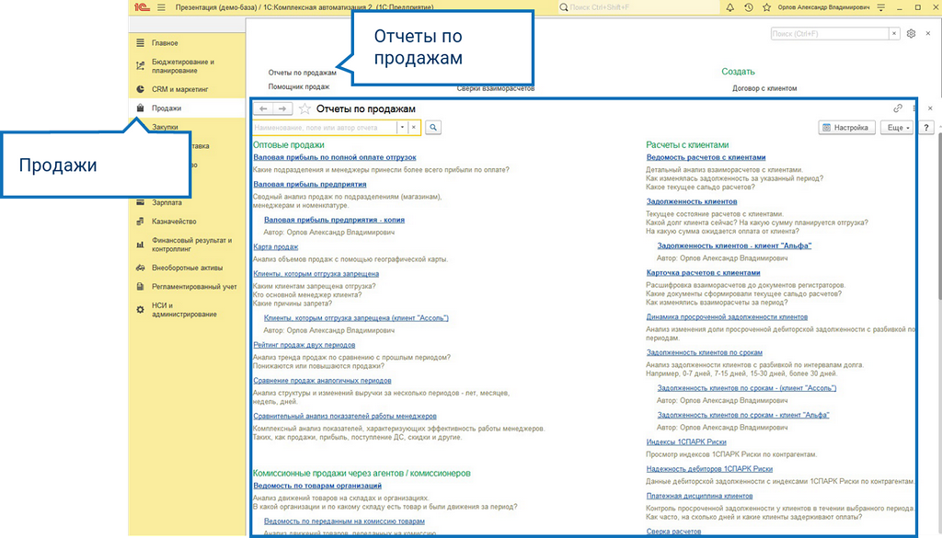Clear report search field with x button
The height and width of the screenshot is (538, 942).
413,127
